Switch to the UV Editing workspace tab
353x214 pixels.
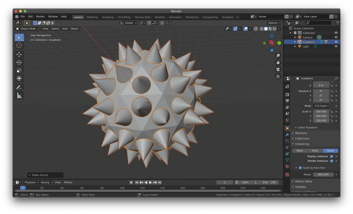point(124,17)
